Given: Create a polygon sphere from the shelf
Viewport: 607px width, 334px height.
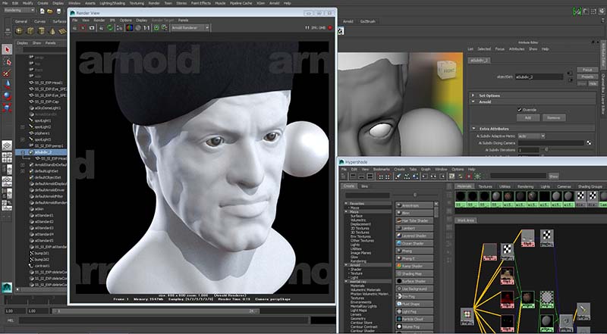Looking at the screenshot, I should 19,31.
